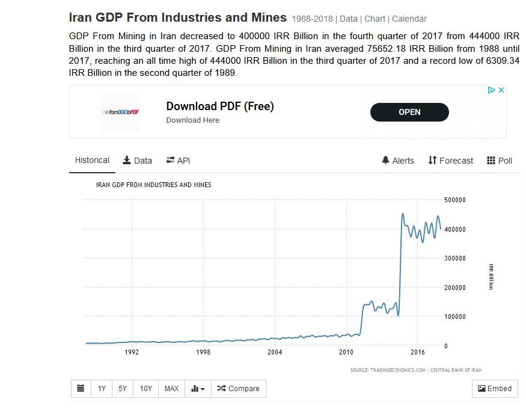Viewport: 526px width, 417px height.
Task: Click the chart type bar icon dropdown
Action: point(198,389)
